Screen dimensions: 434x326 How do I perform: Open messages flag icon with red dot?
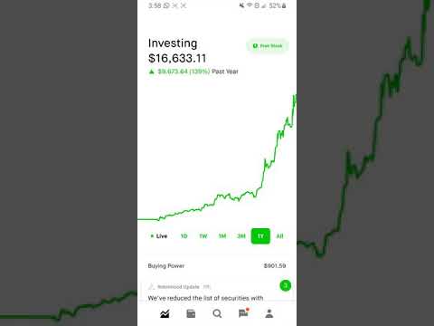243,313
